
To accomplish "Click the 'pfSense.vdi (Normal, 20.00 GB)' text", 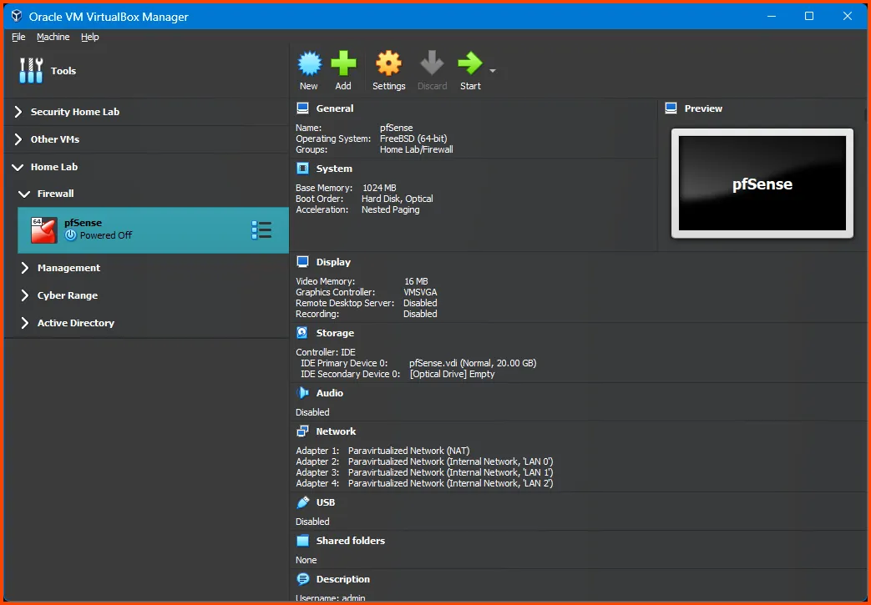I will click(x=473, y=363).
